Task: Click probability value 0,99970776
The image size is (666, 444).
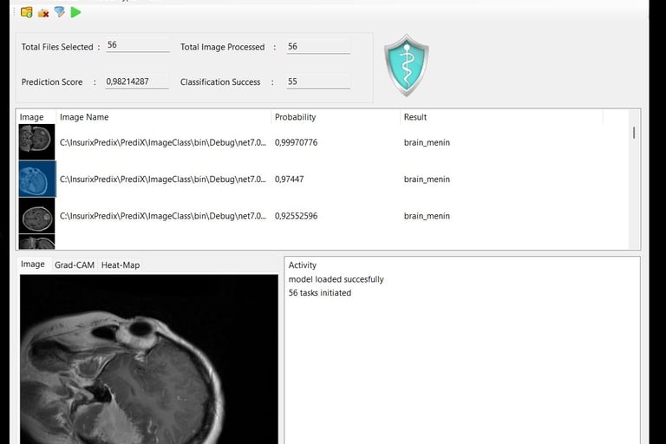Action: [296, 143]
